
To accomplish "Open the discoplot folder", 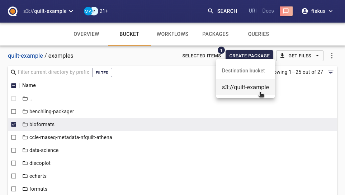I will coord(40,163).
